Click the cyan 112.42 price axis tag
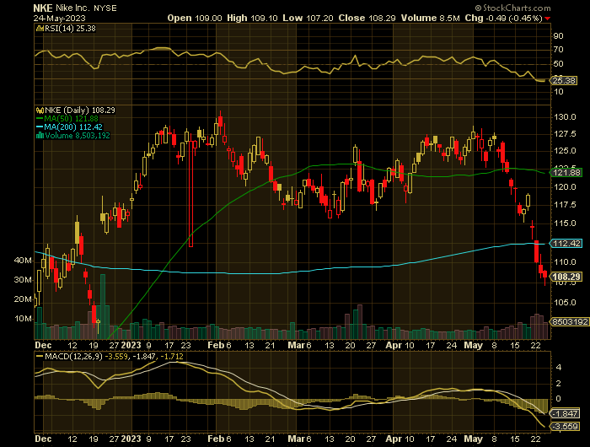This screenshot has width=590, height=447. pyautogui.click(x=567, y=243)
